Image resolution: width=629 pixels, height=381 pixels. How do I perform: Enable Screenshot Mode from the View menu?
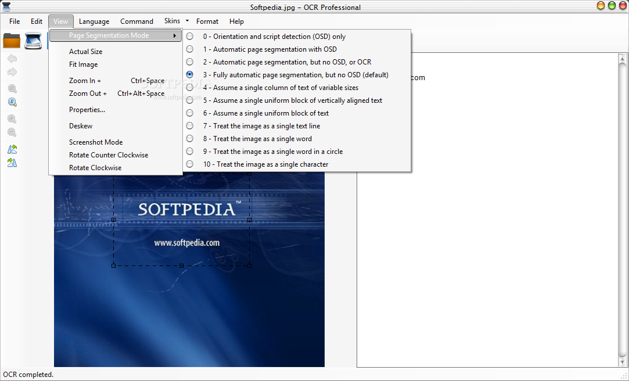point(116,142)
